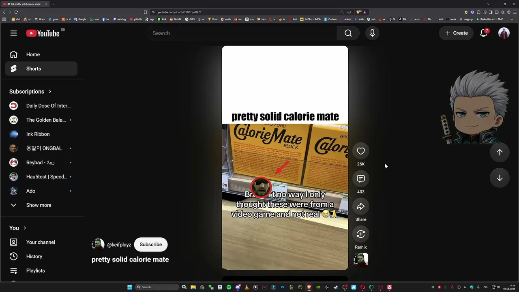Open Home in the sidebar
This screenshot has width=519, height=292.
[41, 54]
